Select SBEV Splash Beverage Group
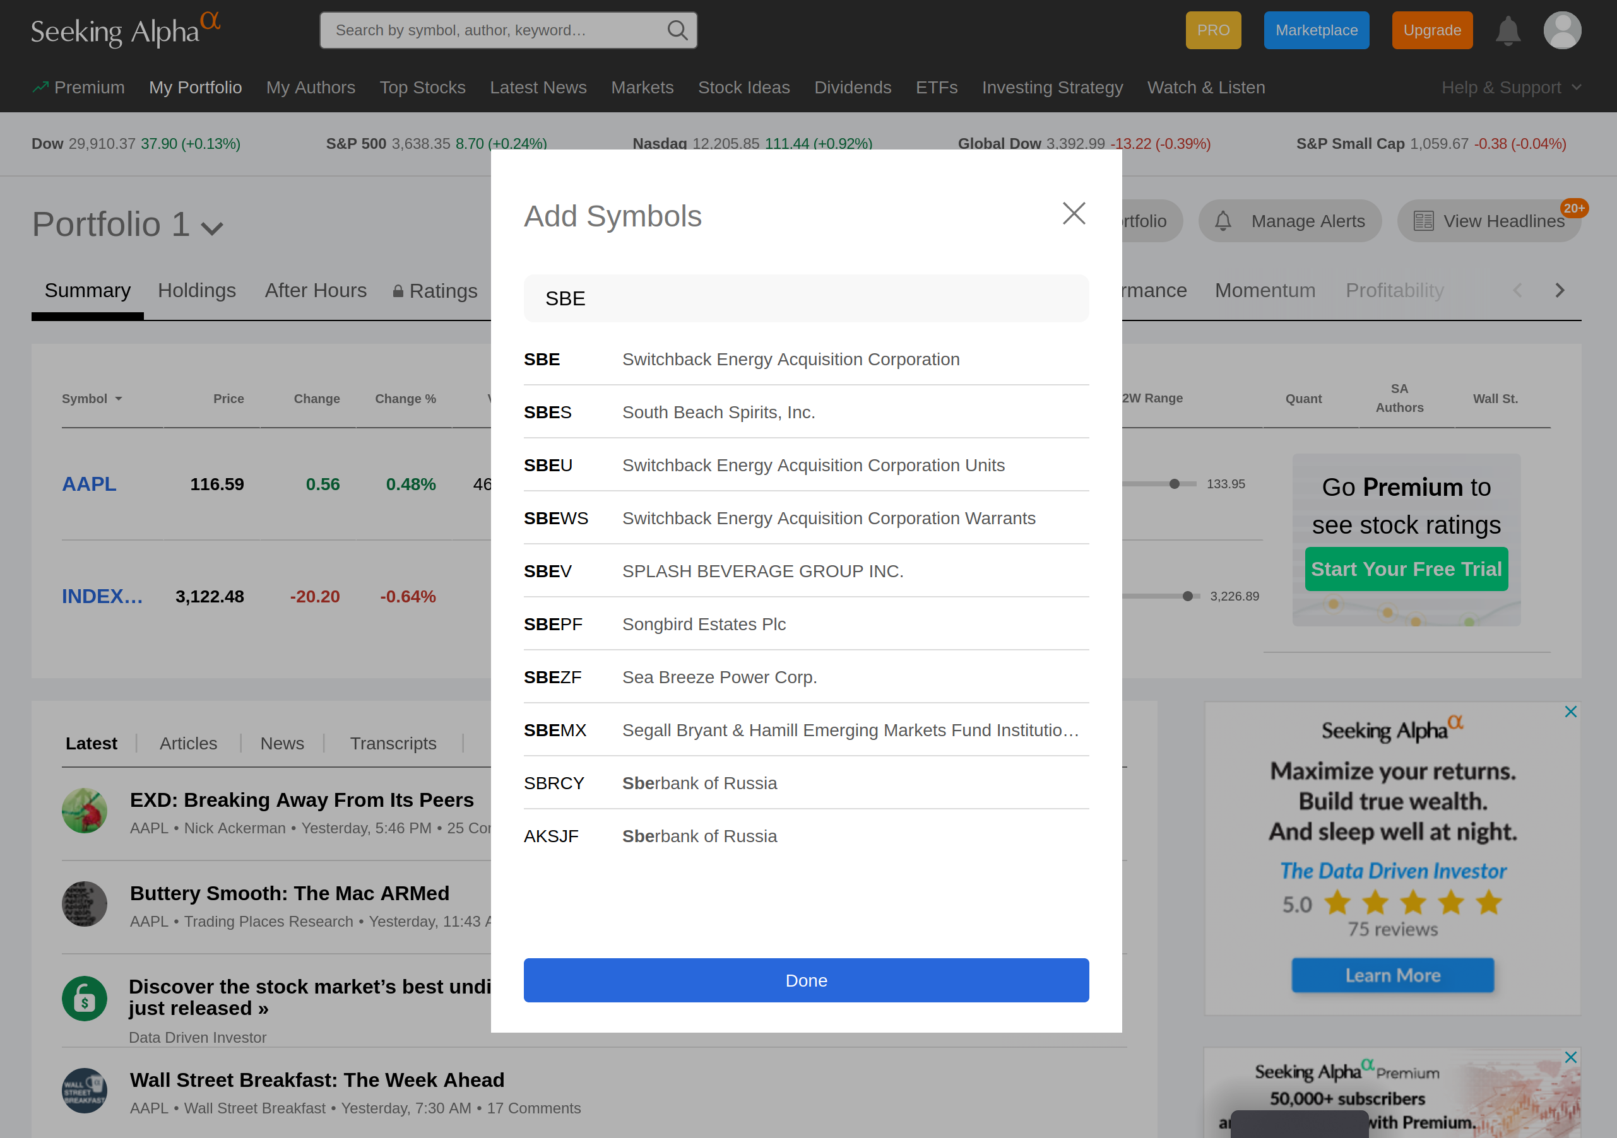1617x1138 pixels. [x=806, y=571]
